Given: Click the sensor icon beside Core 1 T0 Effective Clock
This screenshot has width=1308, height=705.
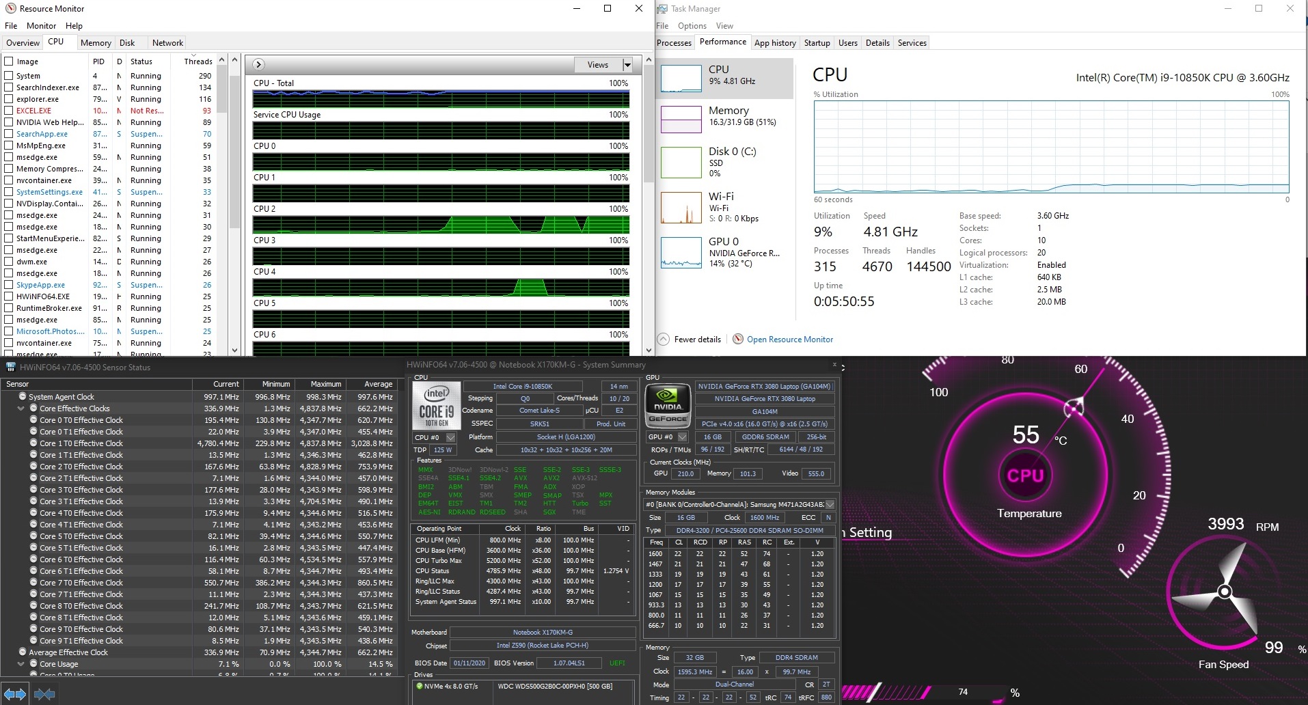Looking at the screenshot, I should (x=33, y=443).
